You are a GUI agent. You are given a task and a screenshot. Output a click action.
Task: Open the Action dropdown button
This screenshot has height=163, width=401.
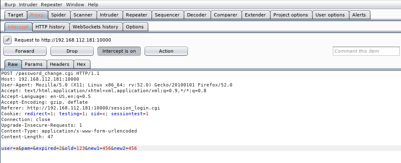166,51
